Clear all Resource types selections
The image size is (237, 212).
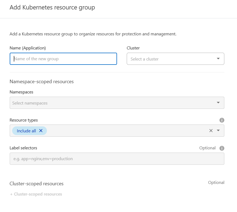tap(211, 130)
